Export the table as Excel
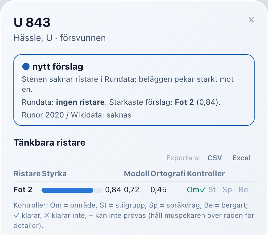268x235 pixels. [x=241, y=158]
